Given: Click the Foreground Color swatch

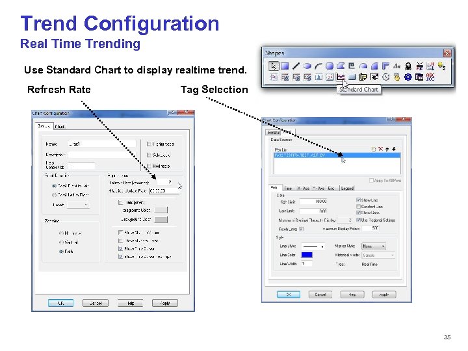Looking at the screenshot, I should 161,210.
